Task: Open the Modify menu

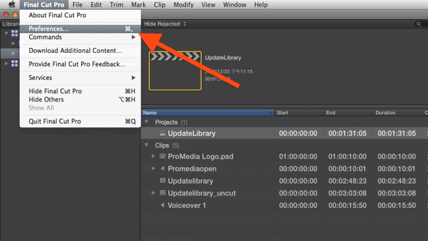Action: [x=184, y=5]
